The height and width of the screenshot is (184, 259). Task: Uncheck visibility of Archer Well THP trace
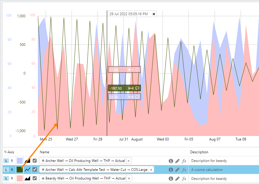click(35, 161)
